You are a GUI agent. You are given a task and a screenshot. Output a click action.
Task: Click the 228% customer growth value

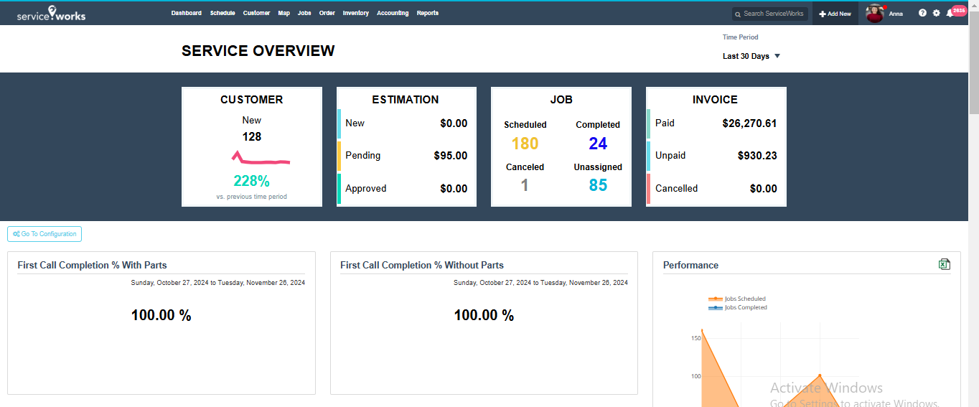[252, 181]
